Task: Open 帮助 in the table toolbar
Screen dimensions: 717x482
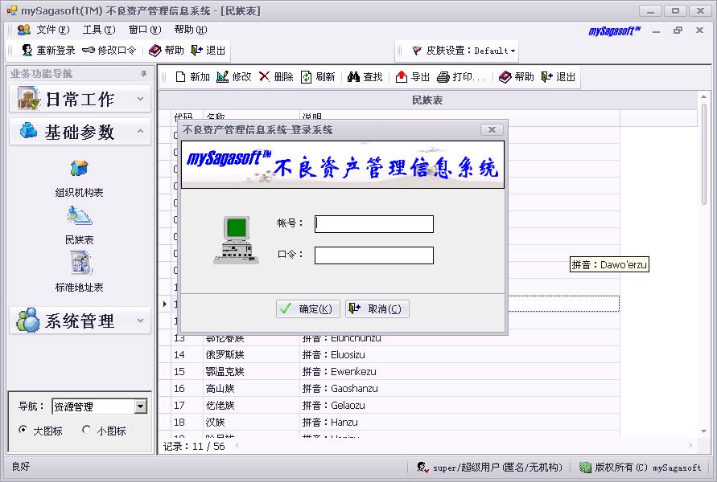Action: (x=517, y=76)
